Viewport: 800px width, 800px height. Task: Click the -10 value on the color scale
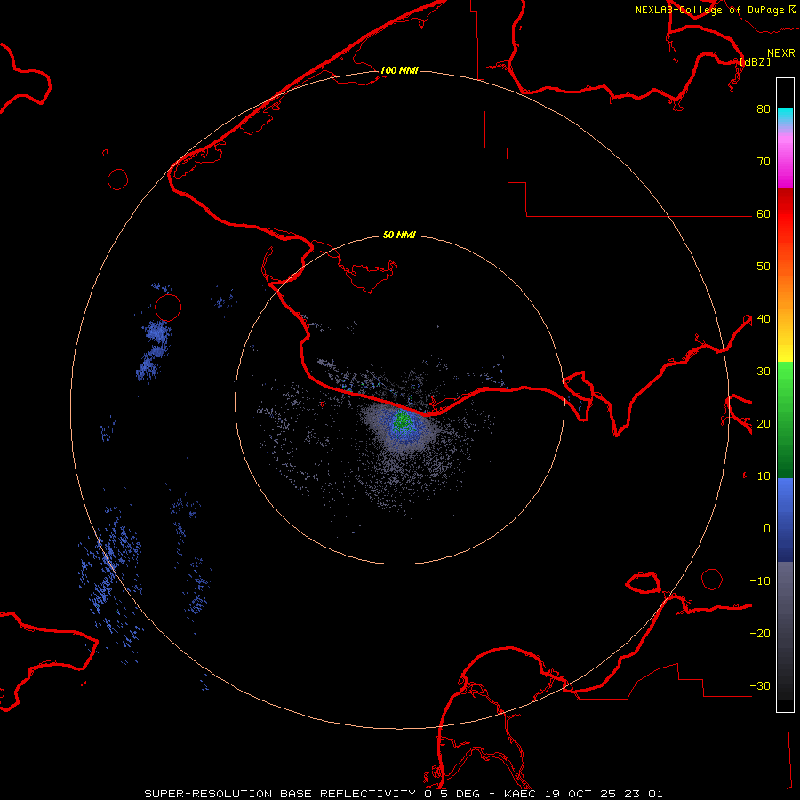[760, 581]
